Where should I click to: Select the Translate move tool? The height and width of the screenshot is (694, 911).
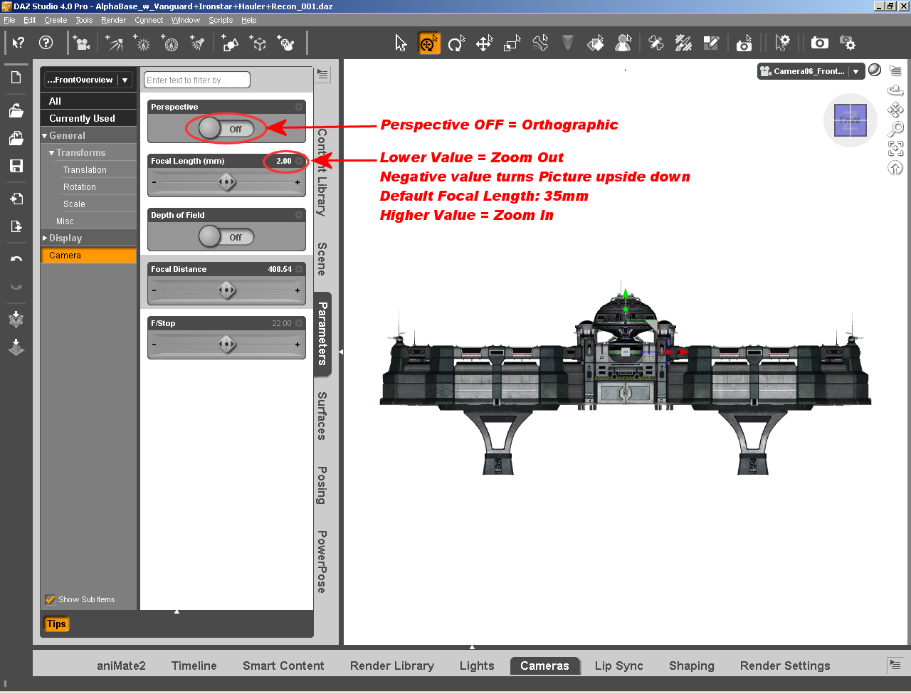pos(484,43)
